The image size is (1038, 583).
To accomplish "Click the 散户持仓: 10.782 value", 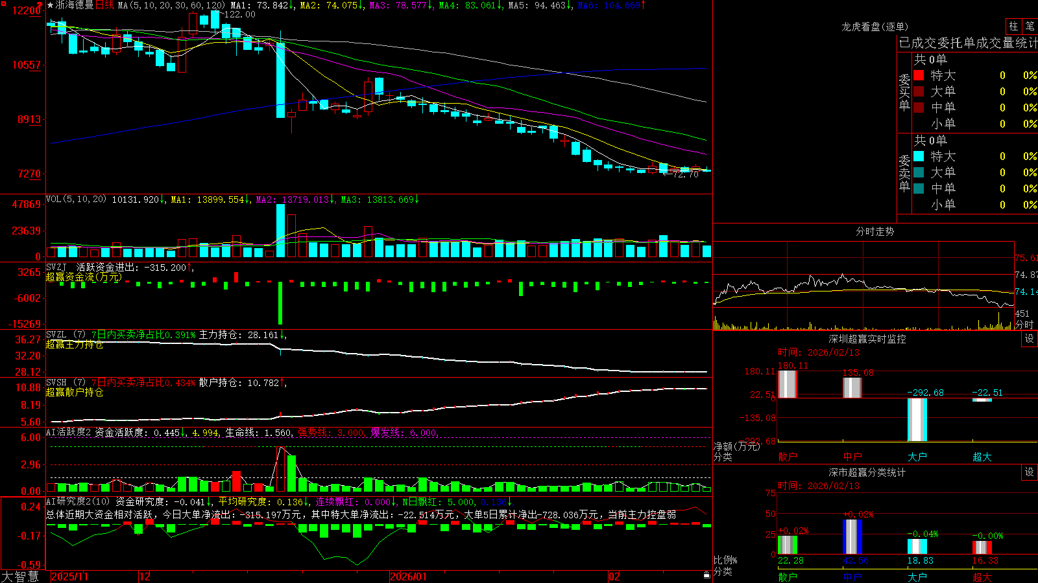I will tap(239, 383).
